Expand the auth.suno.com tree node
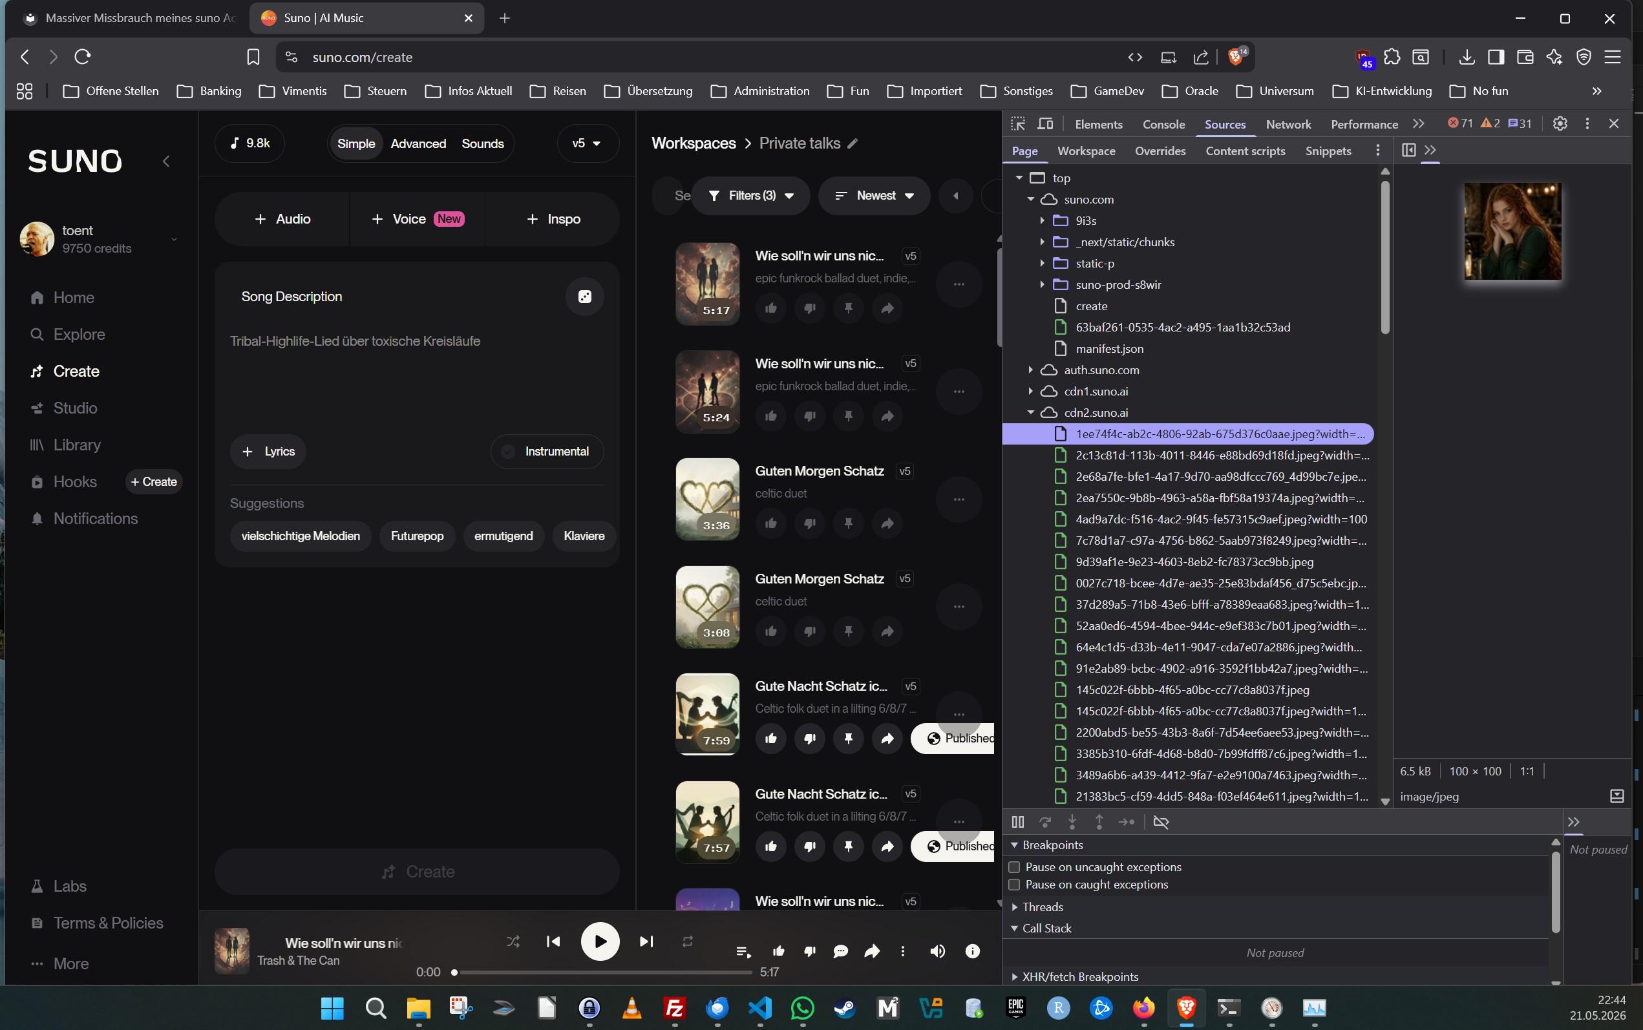This screenshot has width=1643, height=1030. coord(1031,370)
